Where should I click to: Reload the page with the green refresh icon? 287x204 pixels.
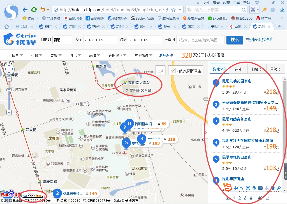point(34,10)
